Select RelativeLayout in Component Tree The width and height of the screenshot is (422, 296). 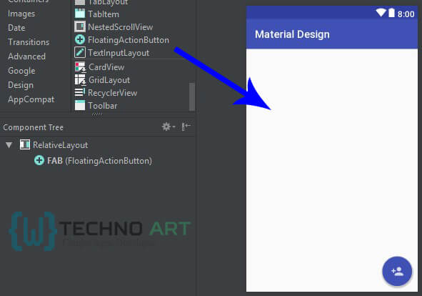click(x=60, y=145)
